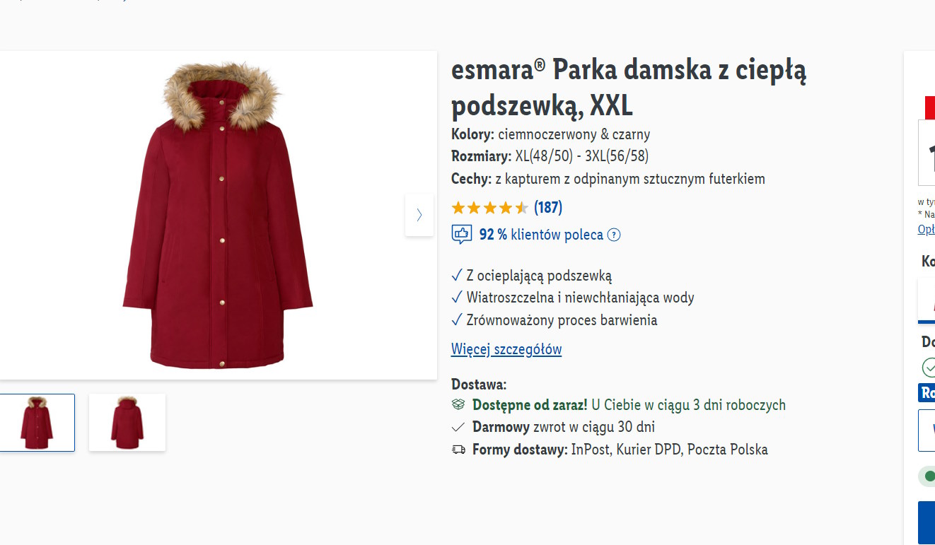
Task: Click the underlined 'Opł' link at right edge
Action: pyautogui.click(x=926, y=229)
